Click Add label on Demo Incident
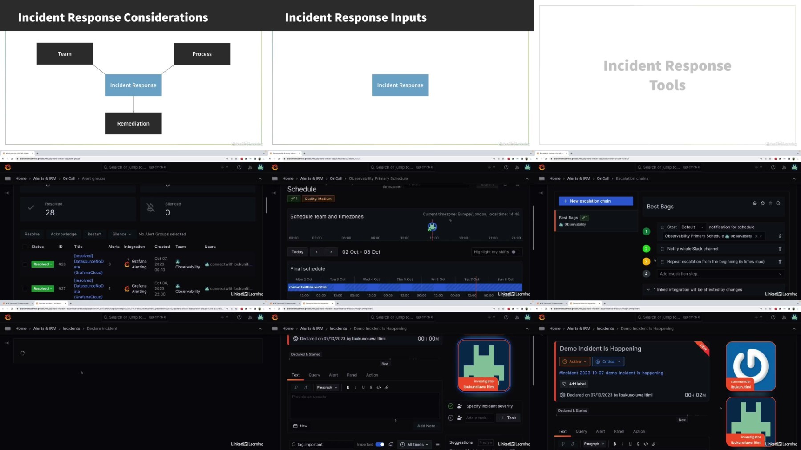 coord(574,384)
